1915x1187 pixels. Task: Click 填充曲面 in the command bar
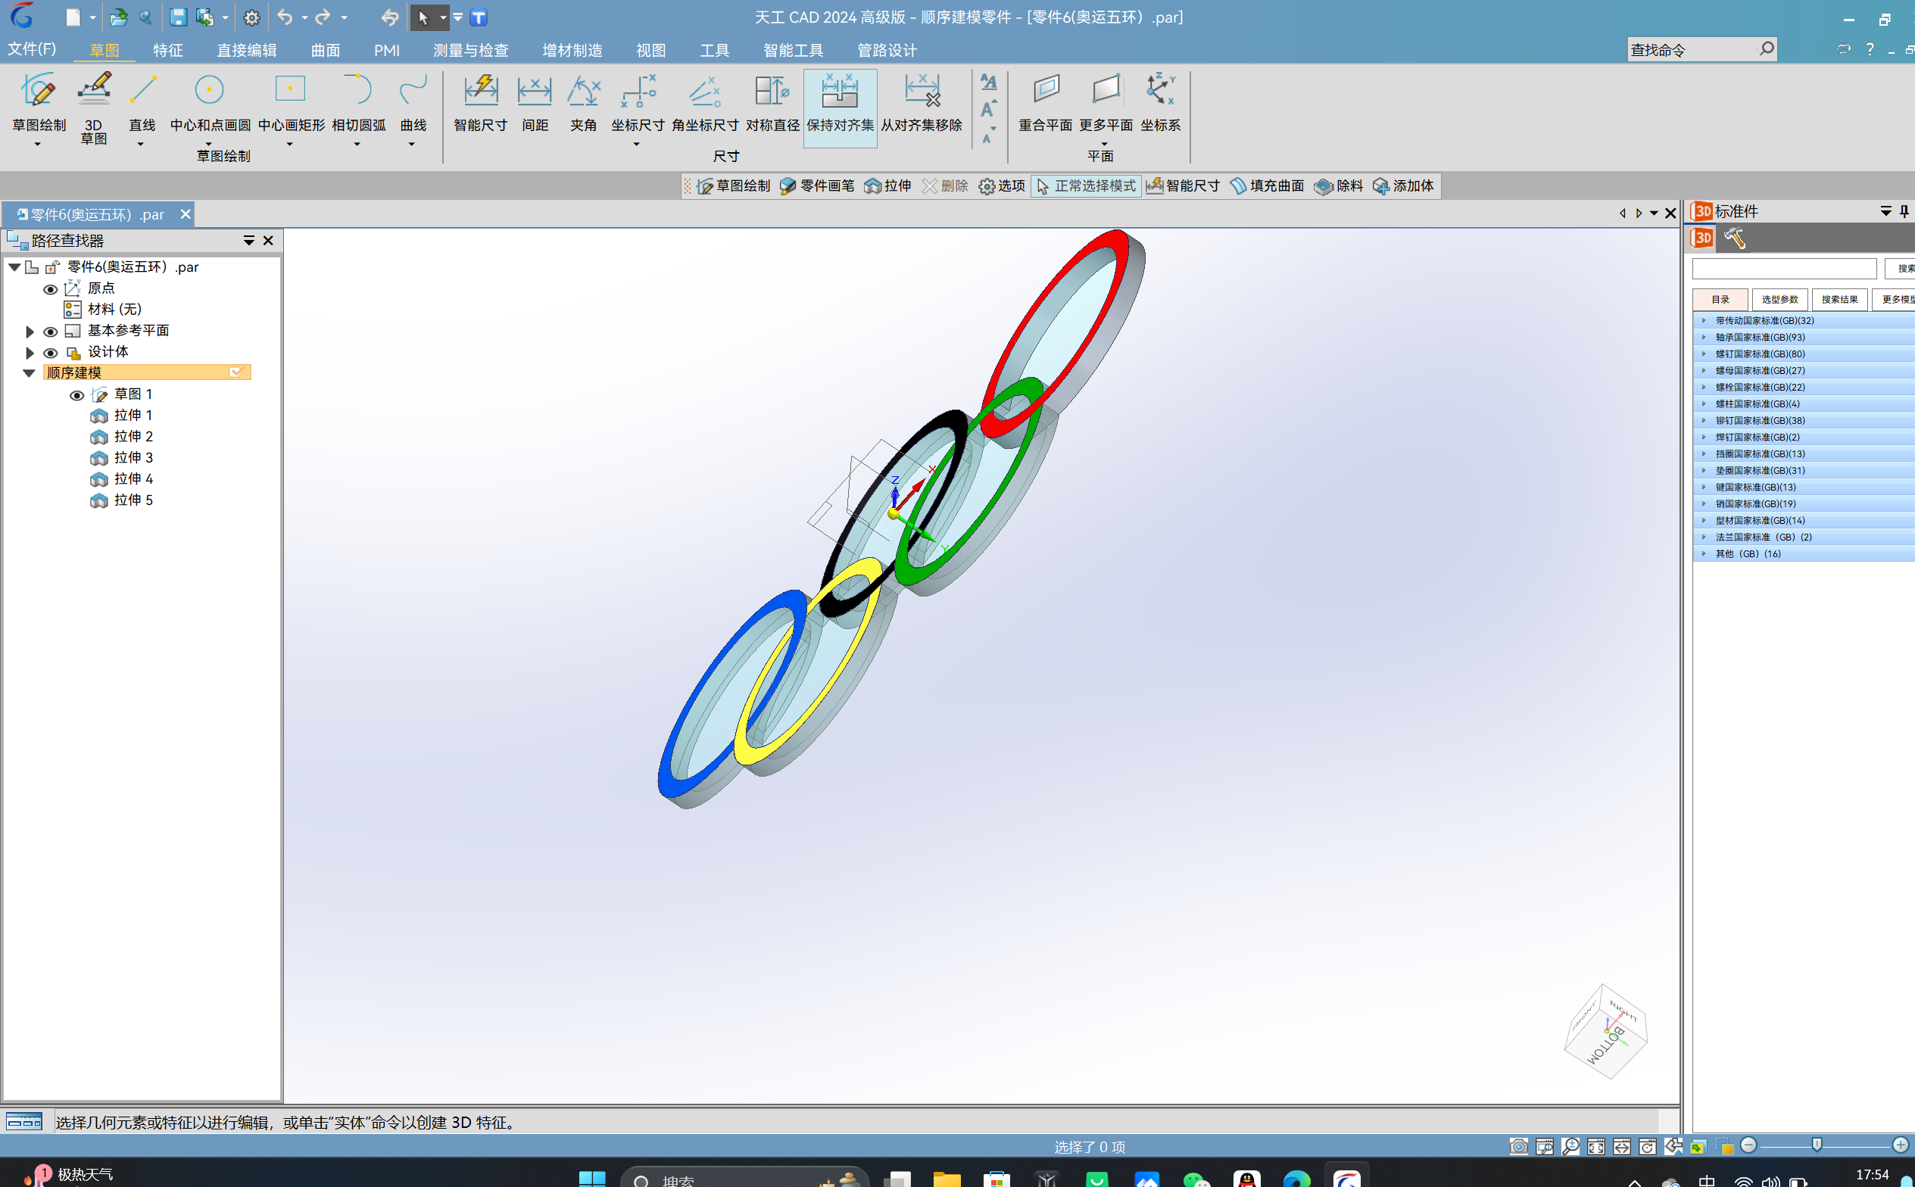pyautogui.click(x=1267, y=186)
